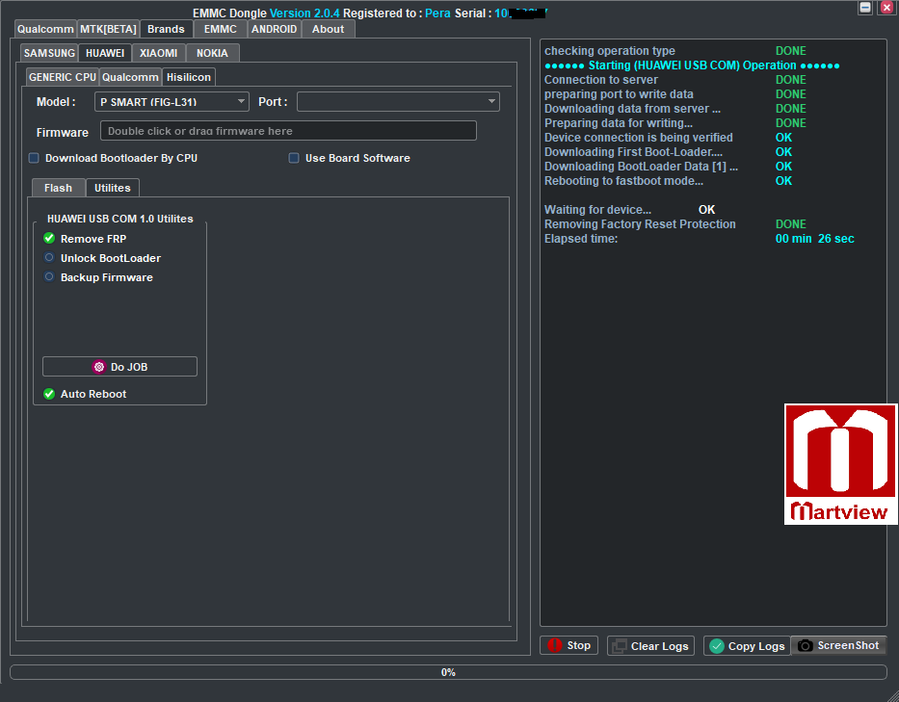The image size is (899, 702).
Task: Click the Stop button label
Action: 578,645
